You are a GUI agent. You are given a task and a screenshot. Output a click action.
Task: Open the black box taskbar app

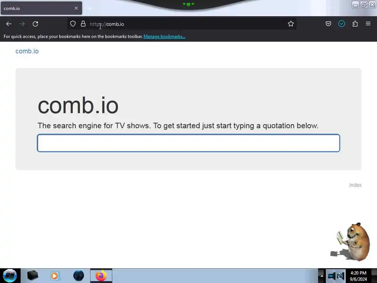click(32, 276)
